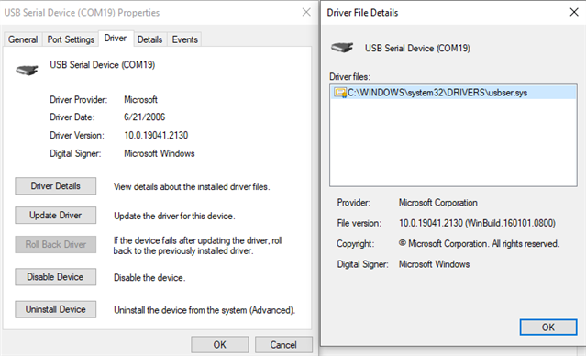The width and height of the screenshot is (586, 356).
Task: Cancel the Properties dialog
Action: 283,344
